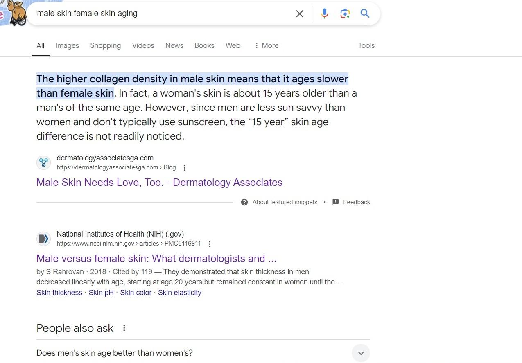This screenshot has width=522, height=363.
Task: Click the blue magnifying glass search icon
Action: [365, 14]
